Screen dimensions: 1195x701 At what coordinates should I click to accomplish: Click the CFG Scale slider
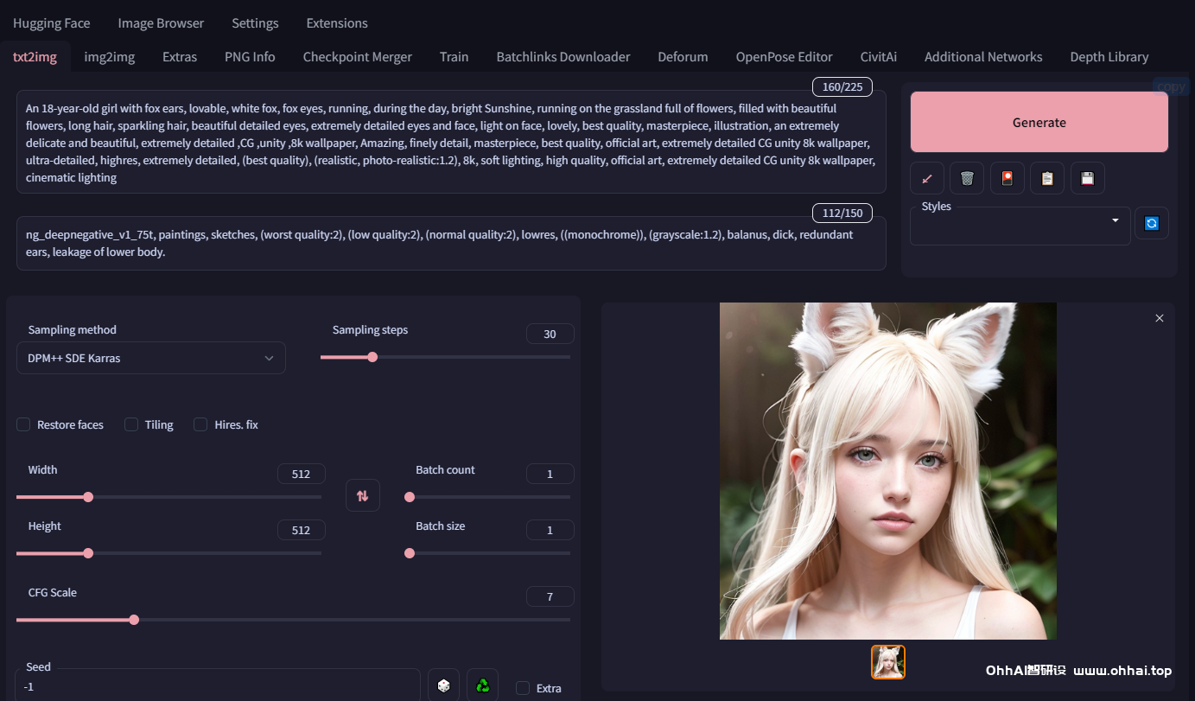pos(293,620)
